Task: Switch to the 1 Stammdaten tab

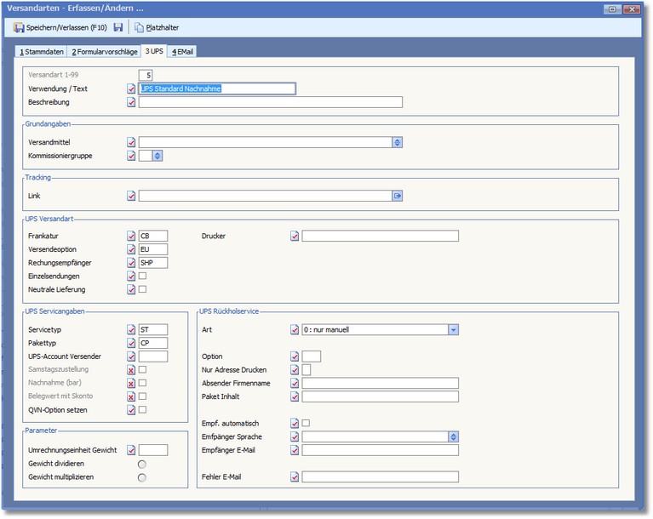Action: 42,52
